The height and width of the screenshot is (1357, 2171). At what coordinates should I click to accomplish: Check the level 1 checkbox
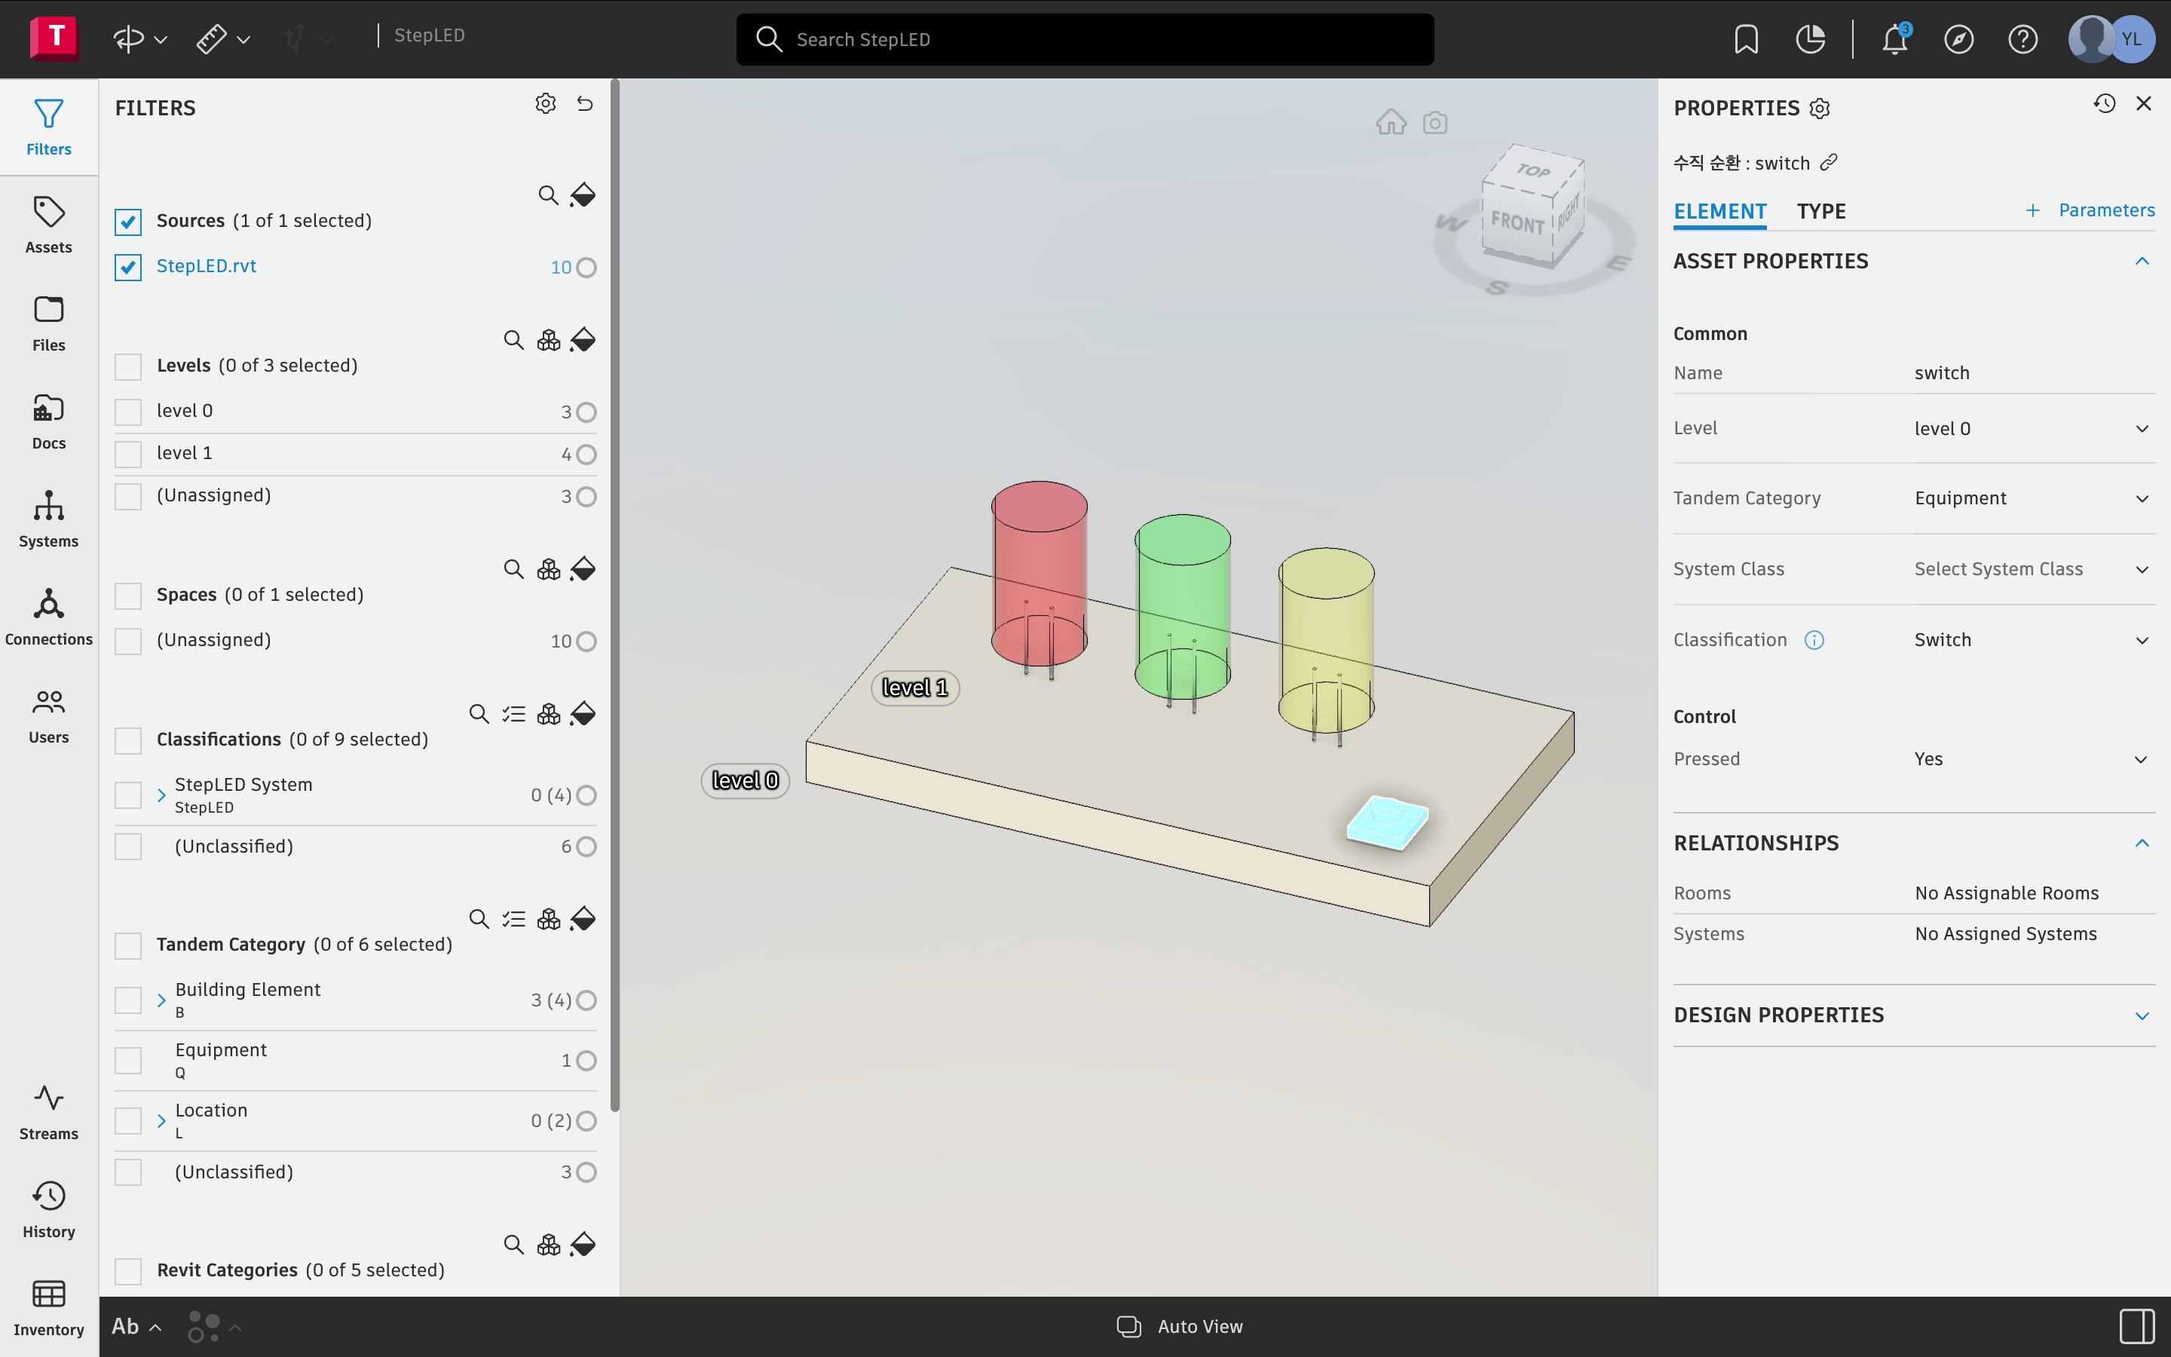pyautogui.click(x=128, y=454)
